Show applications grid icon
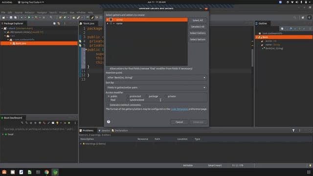Image resolution: width=313 pixels, height=176 pixels. pyautogui.click(x=309, y=172)
